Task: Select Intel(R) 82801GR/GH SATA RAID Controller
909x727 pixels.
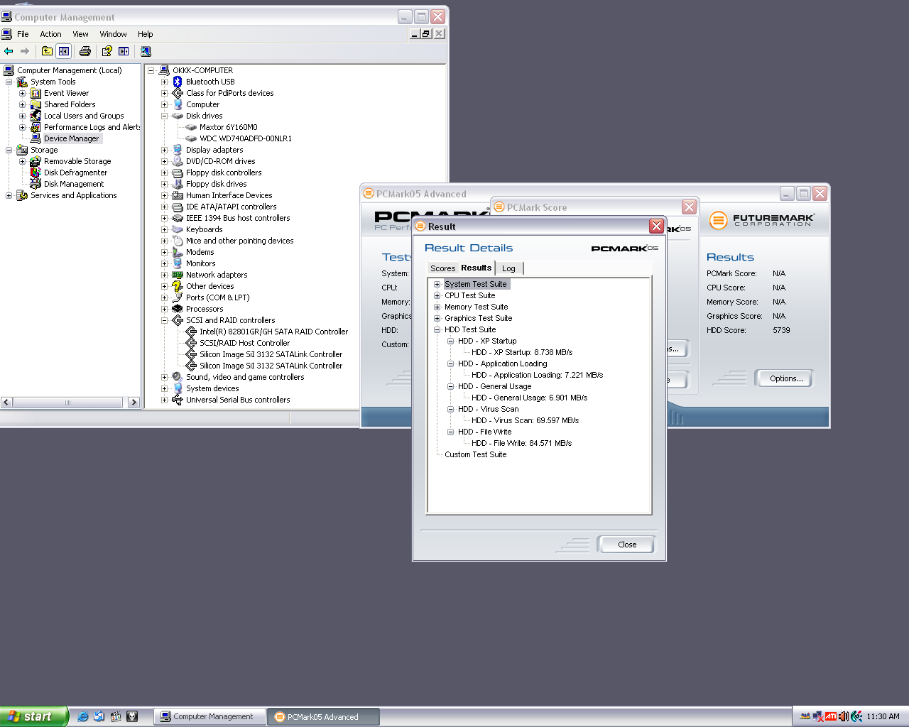Action: pos(273,332)
